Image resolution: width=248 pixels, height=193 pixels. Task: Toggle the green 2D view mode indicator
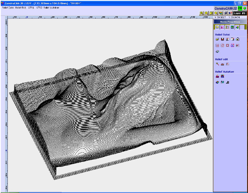[x=240, y=8]
